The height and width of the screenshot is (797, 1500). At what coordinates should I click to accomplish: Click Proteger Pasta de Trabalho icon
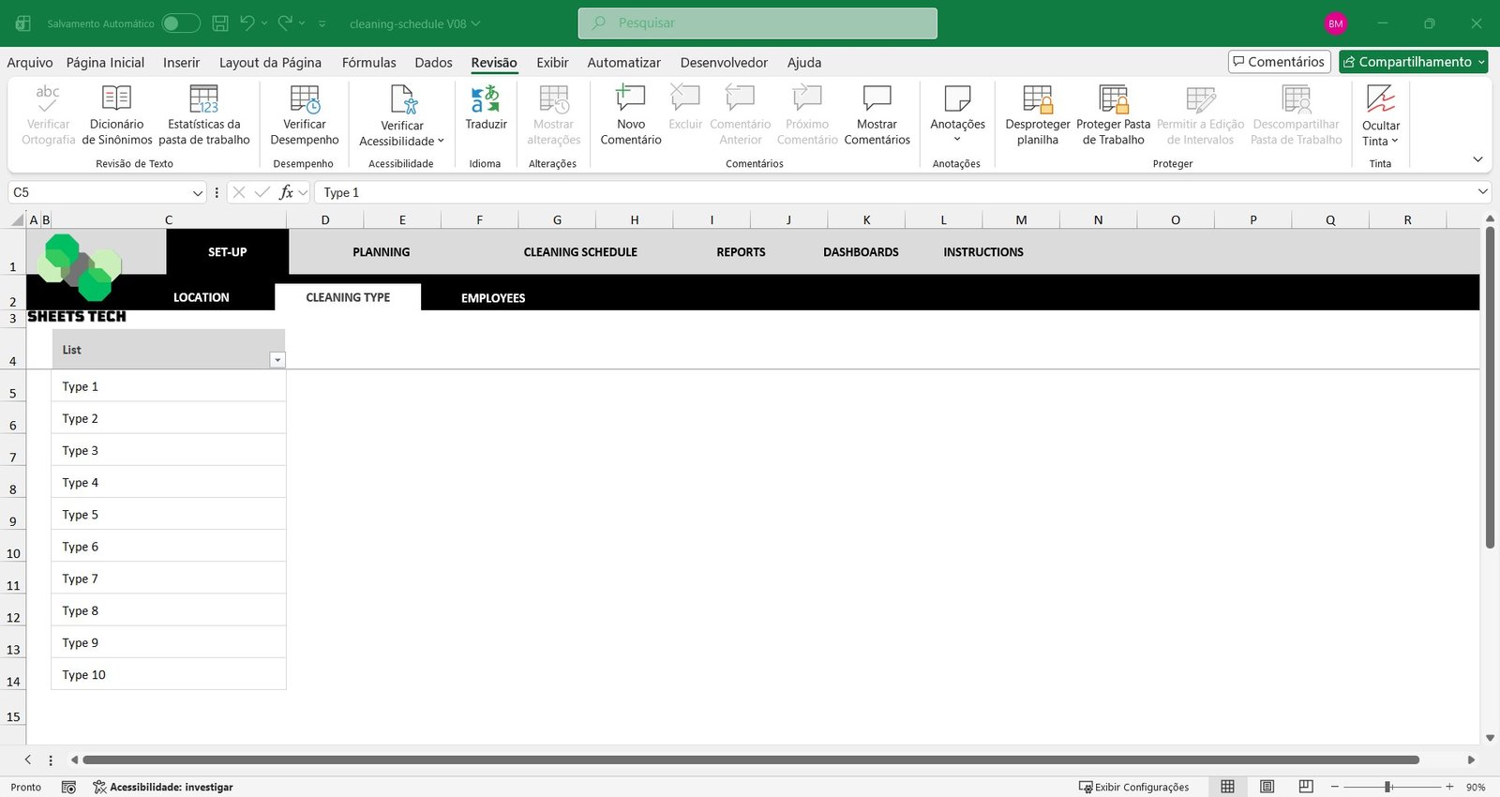click(x=1113, y=100)
